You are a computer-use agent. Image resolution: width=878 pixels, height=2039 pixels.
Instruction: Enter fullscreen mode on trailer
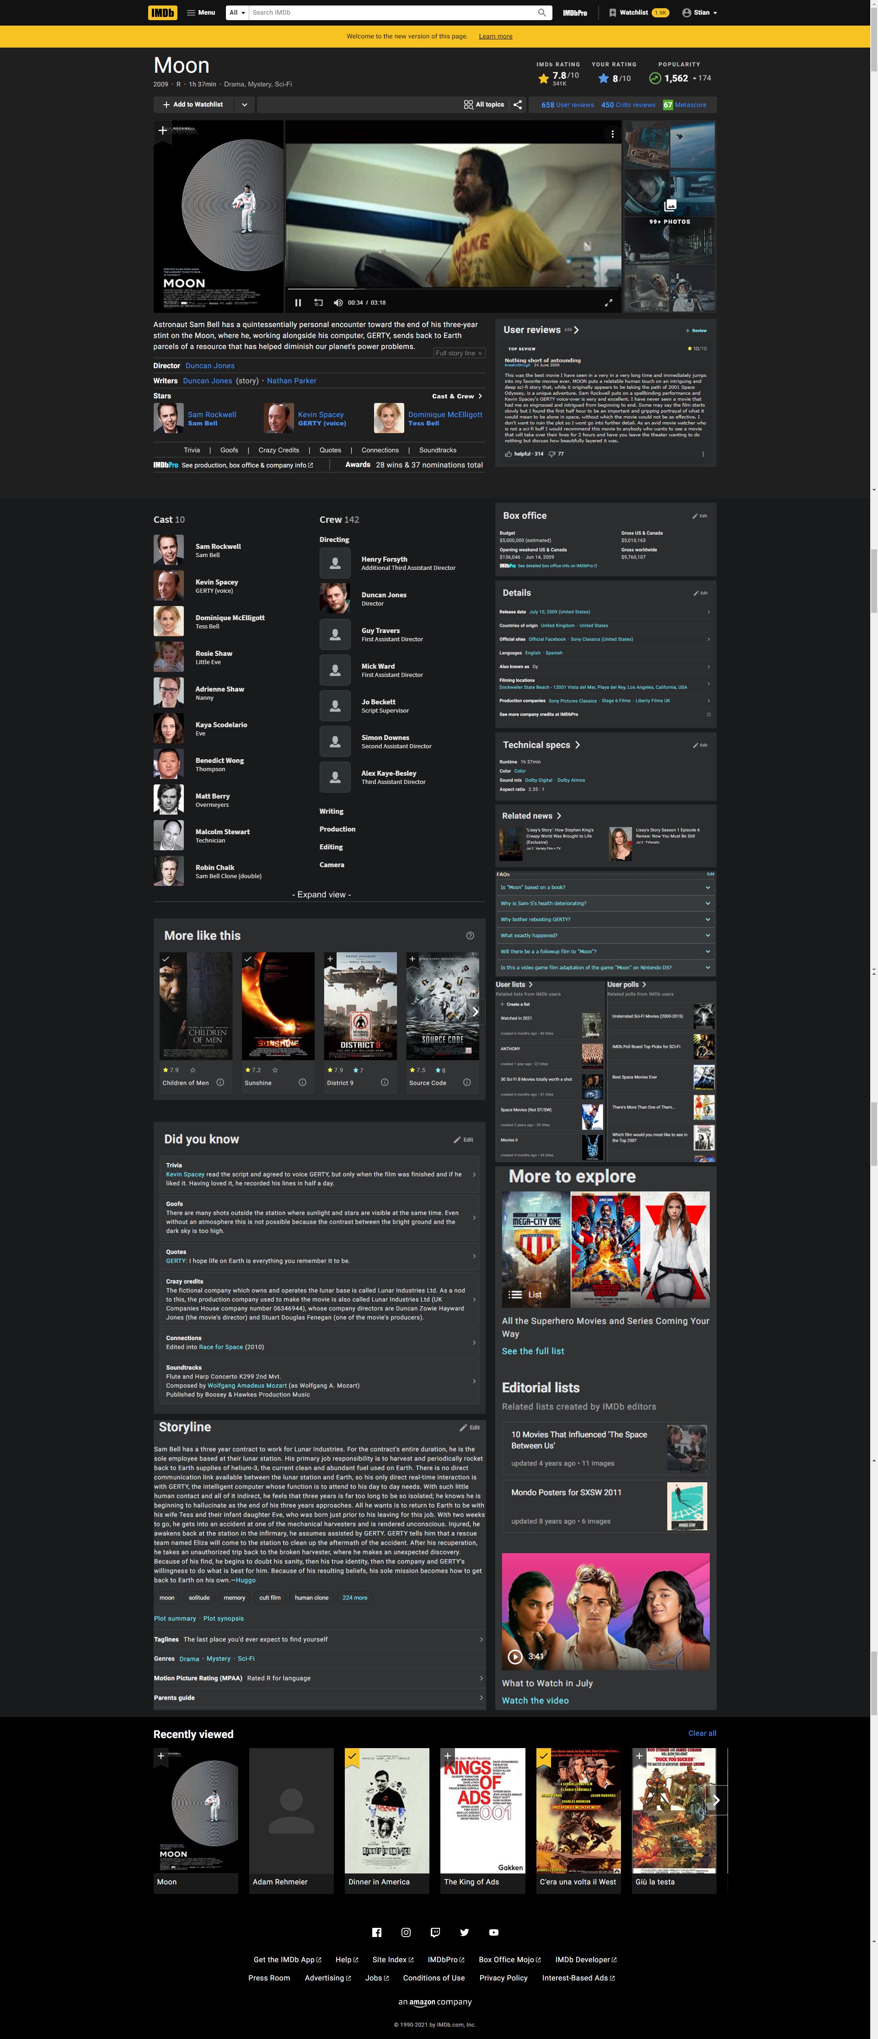[608, 302]
